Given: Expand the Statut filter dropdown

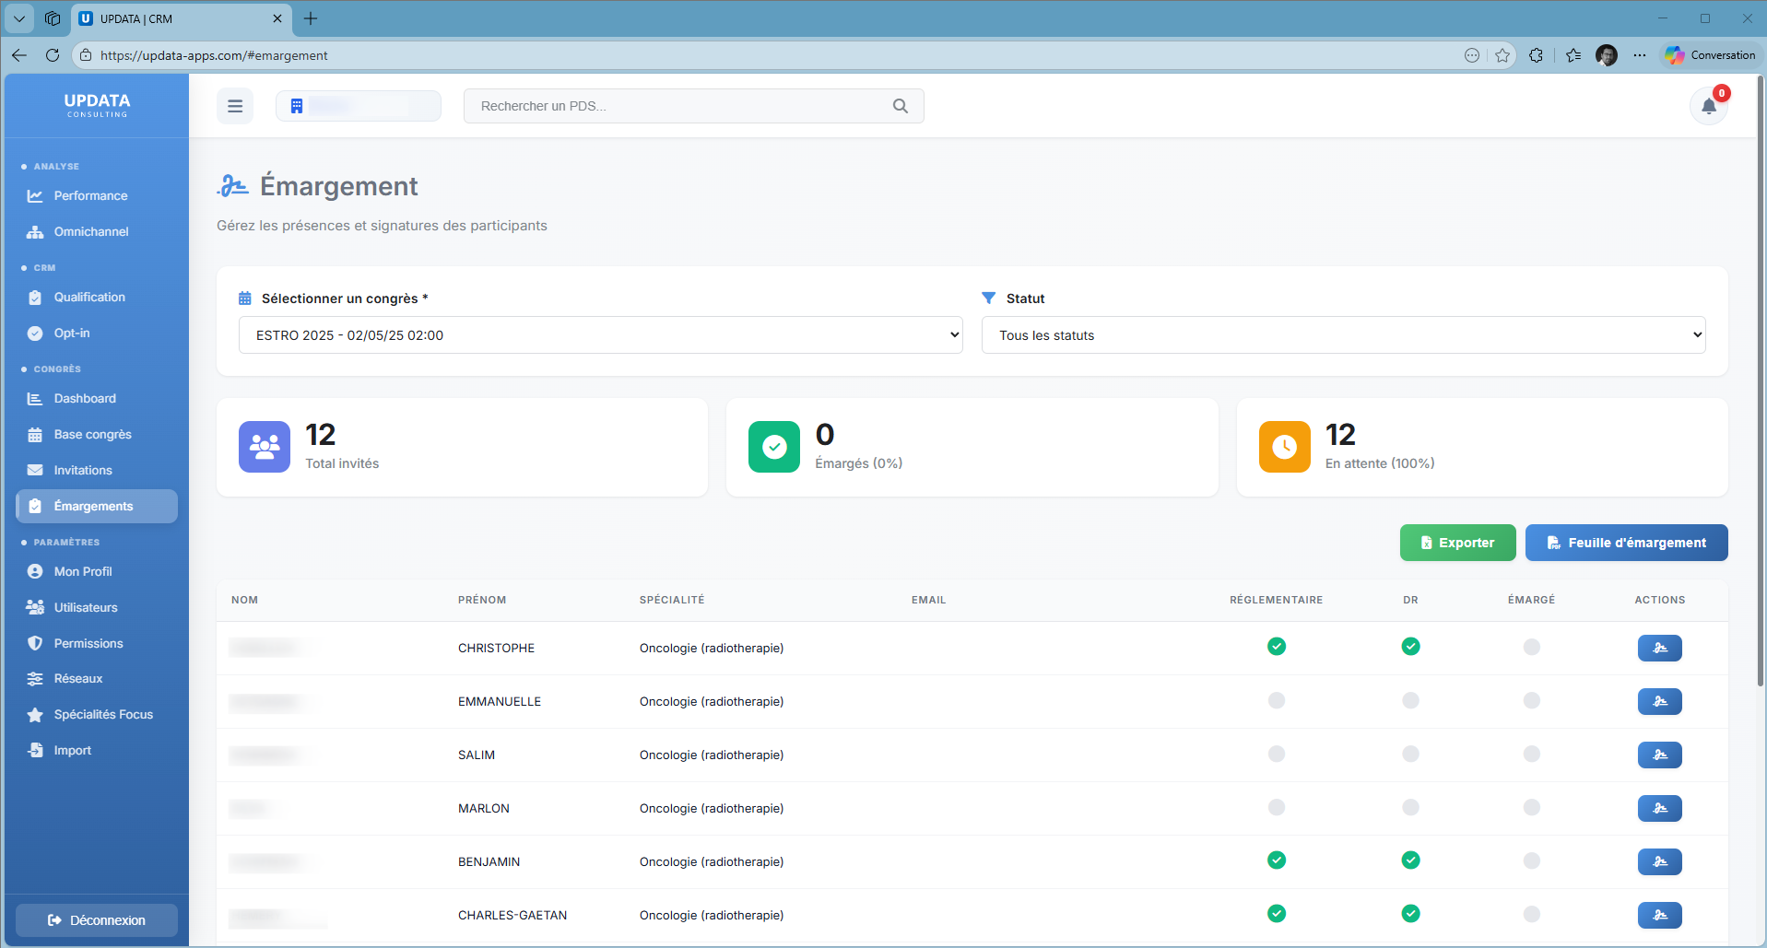Looking at the screenshot, I should pos(1343,335).
